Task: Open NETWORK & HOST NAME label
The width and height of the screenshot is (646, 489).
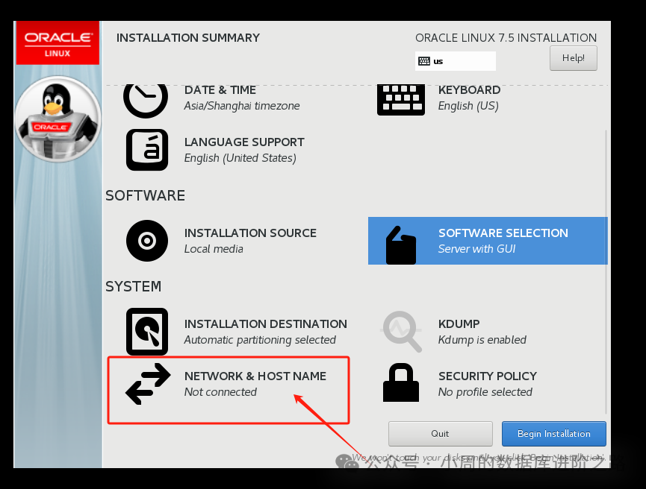Action: pyautogui.click(x=255, y=376)
